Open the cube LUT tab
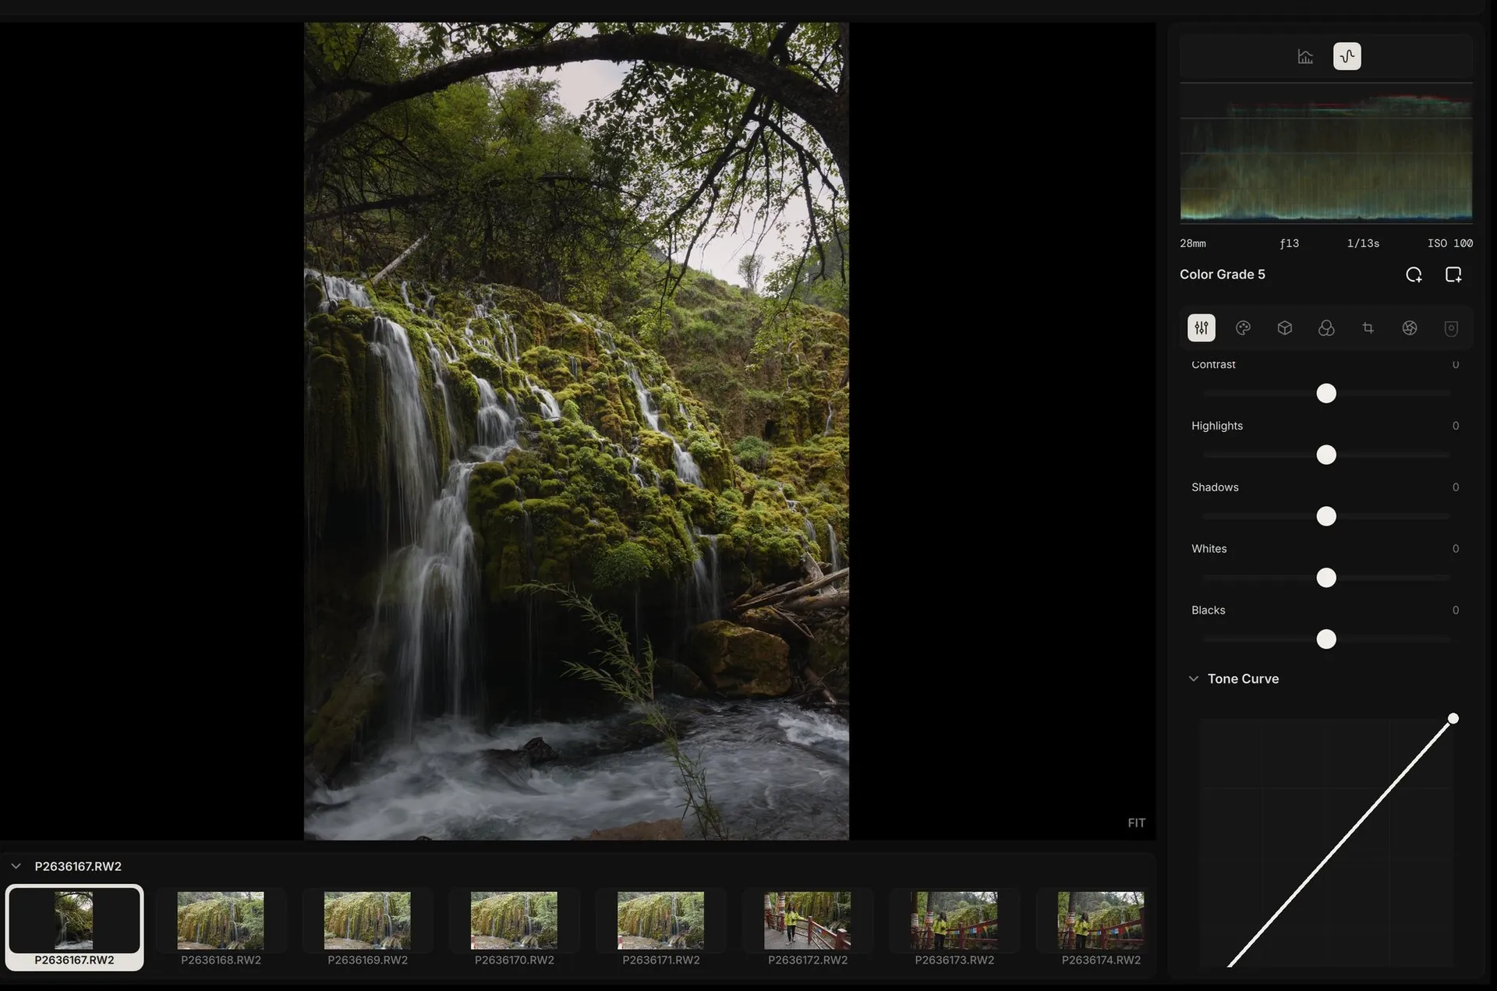The width and height of the screenshot is (1497, 991). (1285, 328)
